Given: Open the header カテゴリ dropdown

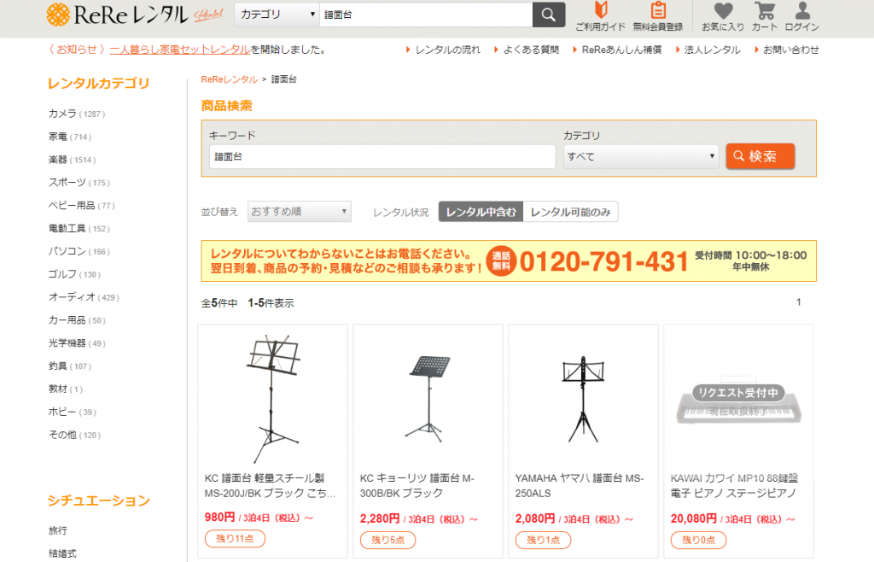Looking at the screenshot, I should 277,15.
